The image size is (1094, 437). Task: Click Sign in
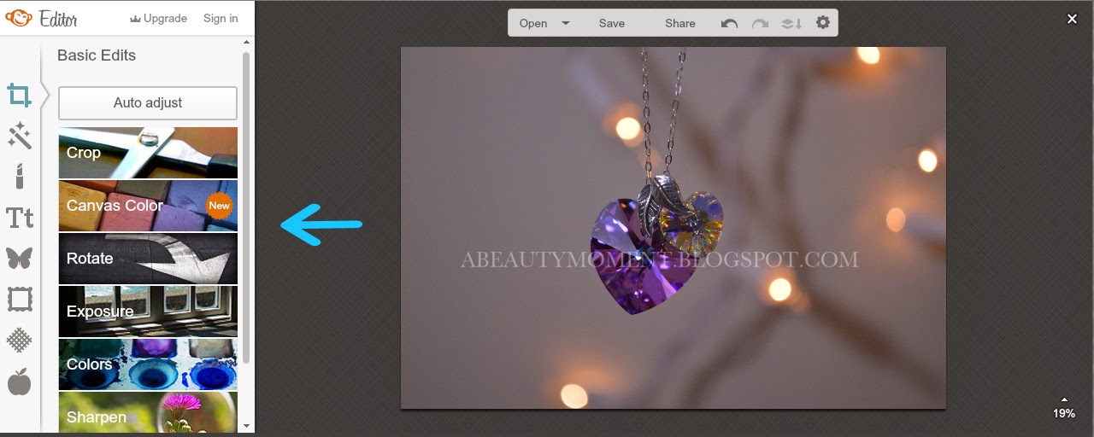(x=221, y=18)
